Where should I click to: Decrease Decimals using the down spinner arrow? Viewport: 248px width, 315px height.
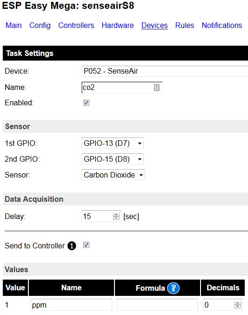pos(238,307)
